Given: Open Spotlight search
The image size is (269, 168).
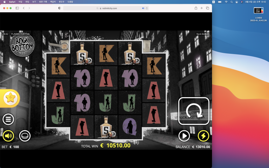Looking at the screenshot, I should pyautogui.click(x=232, y=2).
